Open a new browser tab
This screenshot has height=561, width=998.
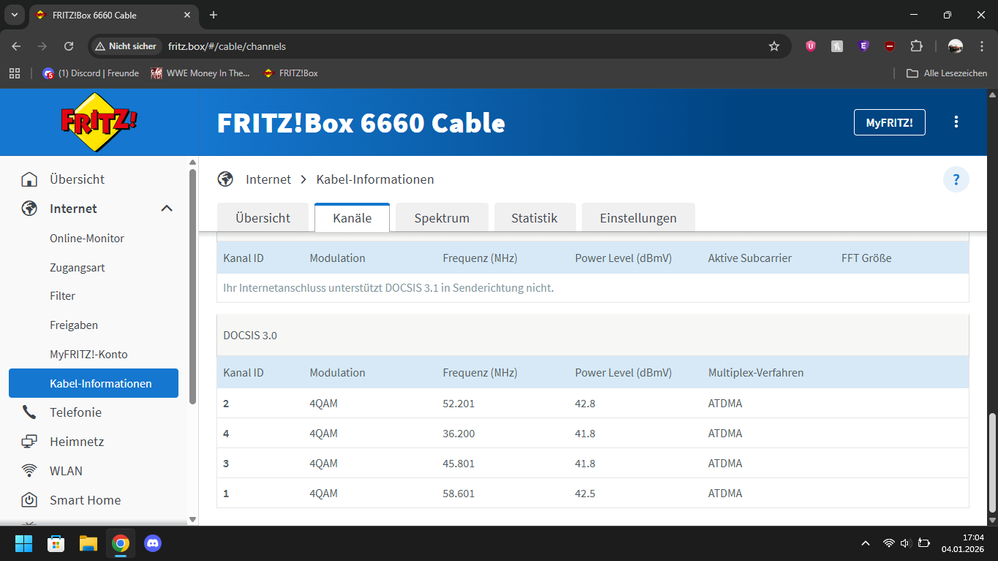click(x=213, y=15)
